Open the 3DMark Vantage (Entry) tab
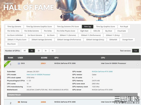 95,40
